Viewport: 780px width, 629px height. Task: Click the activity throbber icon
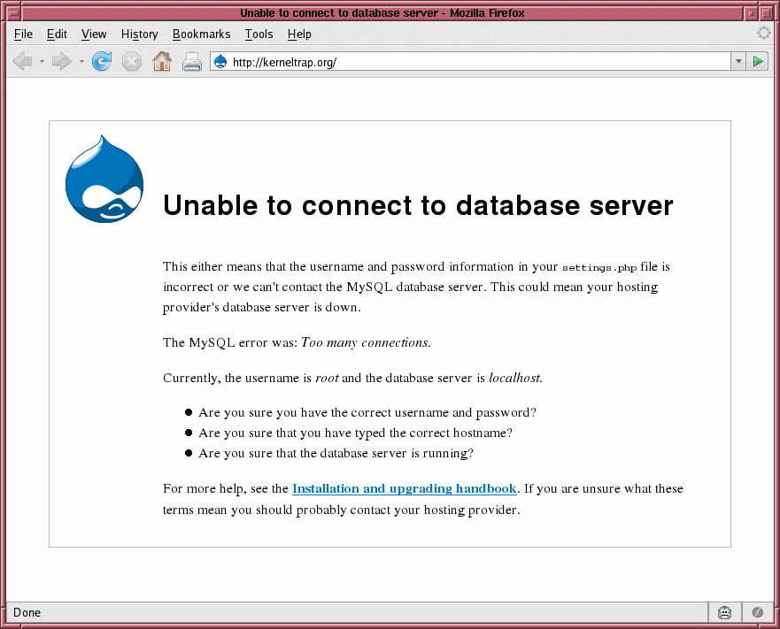pyautogui.click(x=763, y=33)
